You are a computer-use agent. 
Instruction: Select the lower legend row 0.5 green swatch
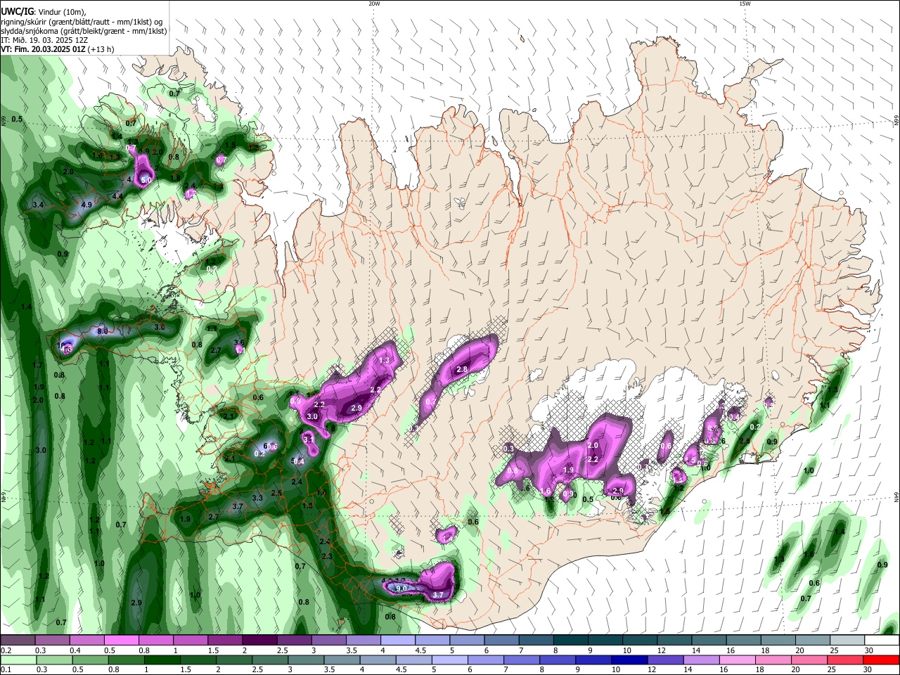tap(89, 660)
